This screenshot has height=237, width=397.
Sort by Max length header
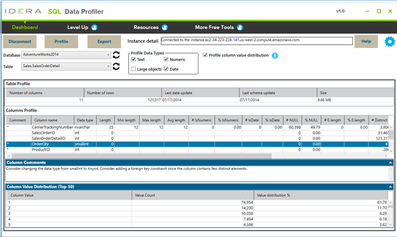151,120
